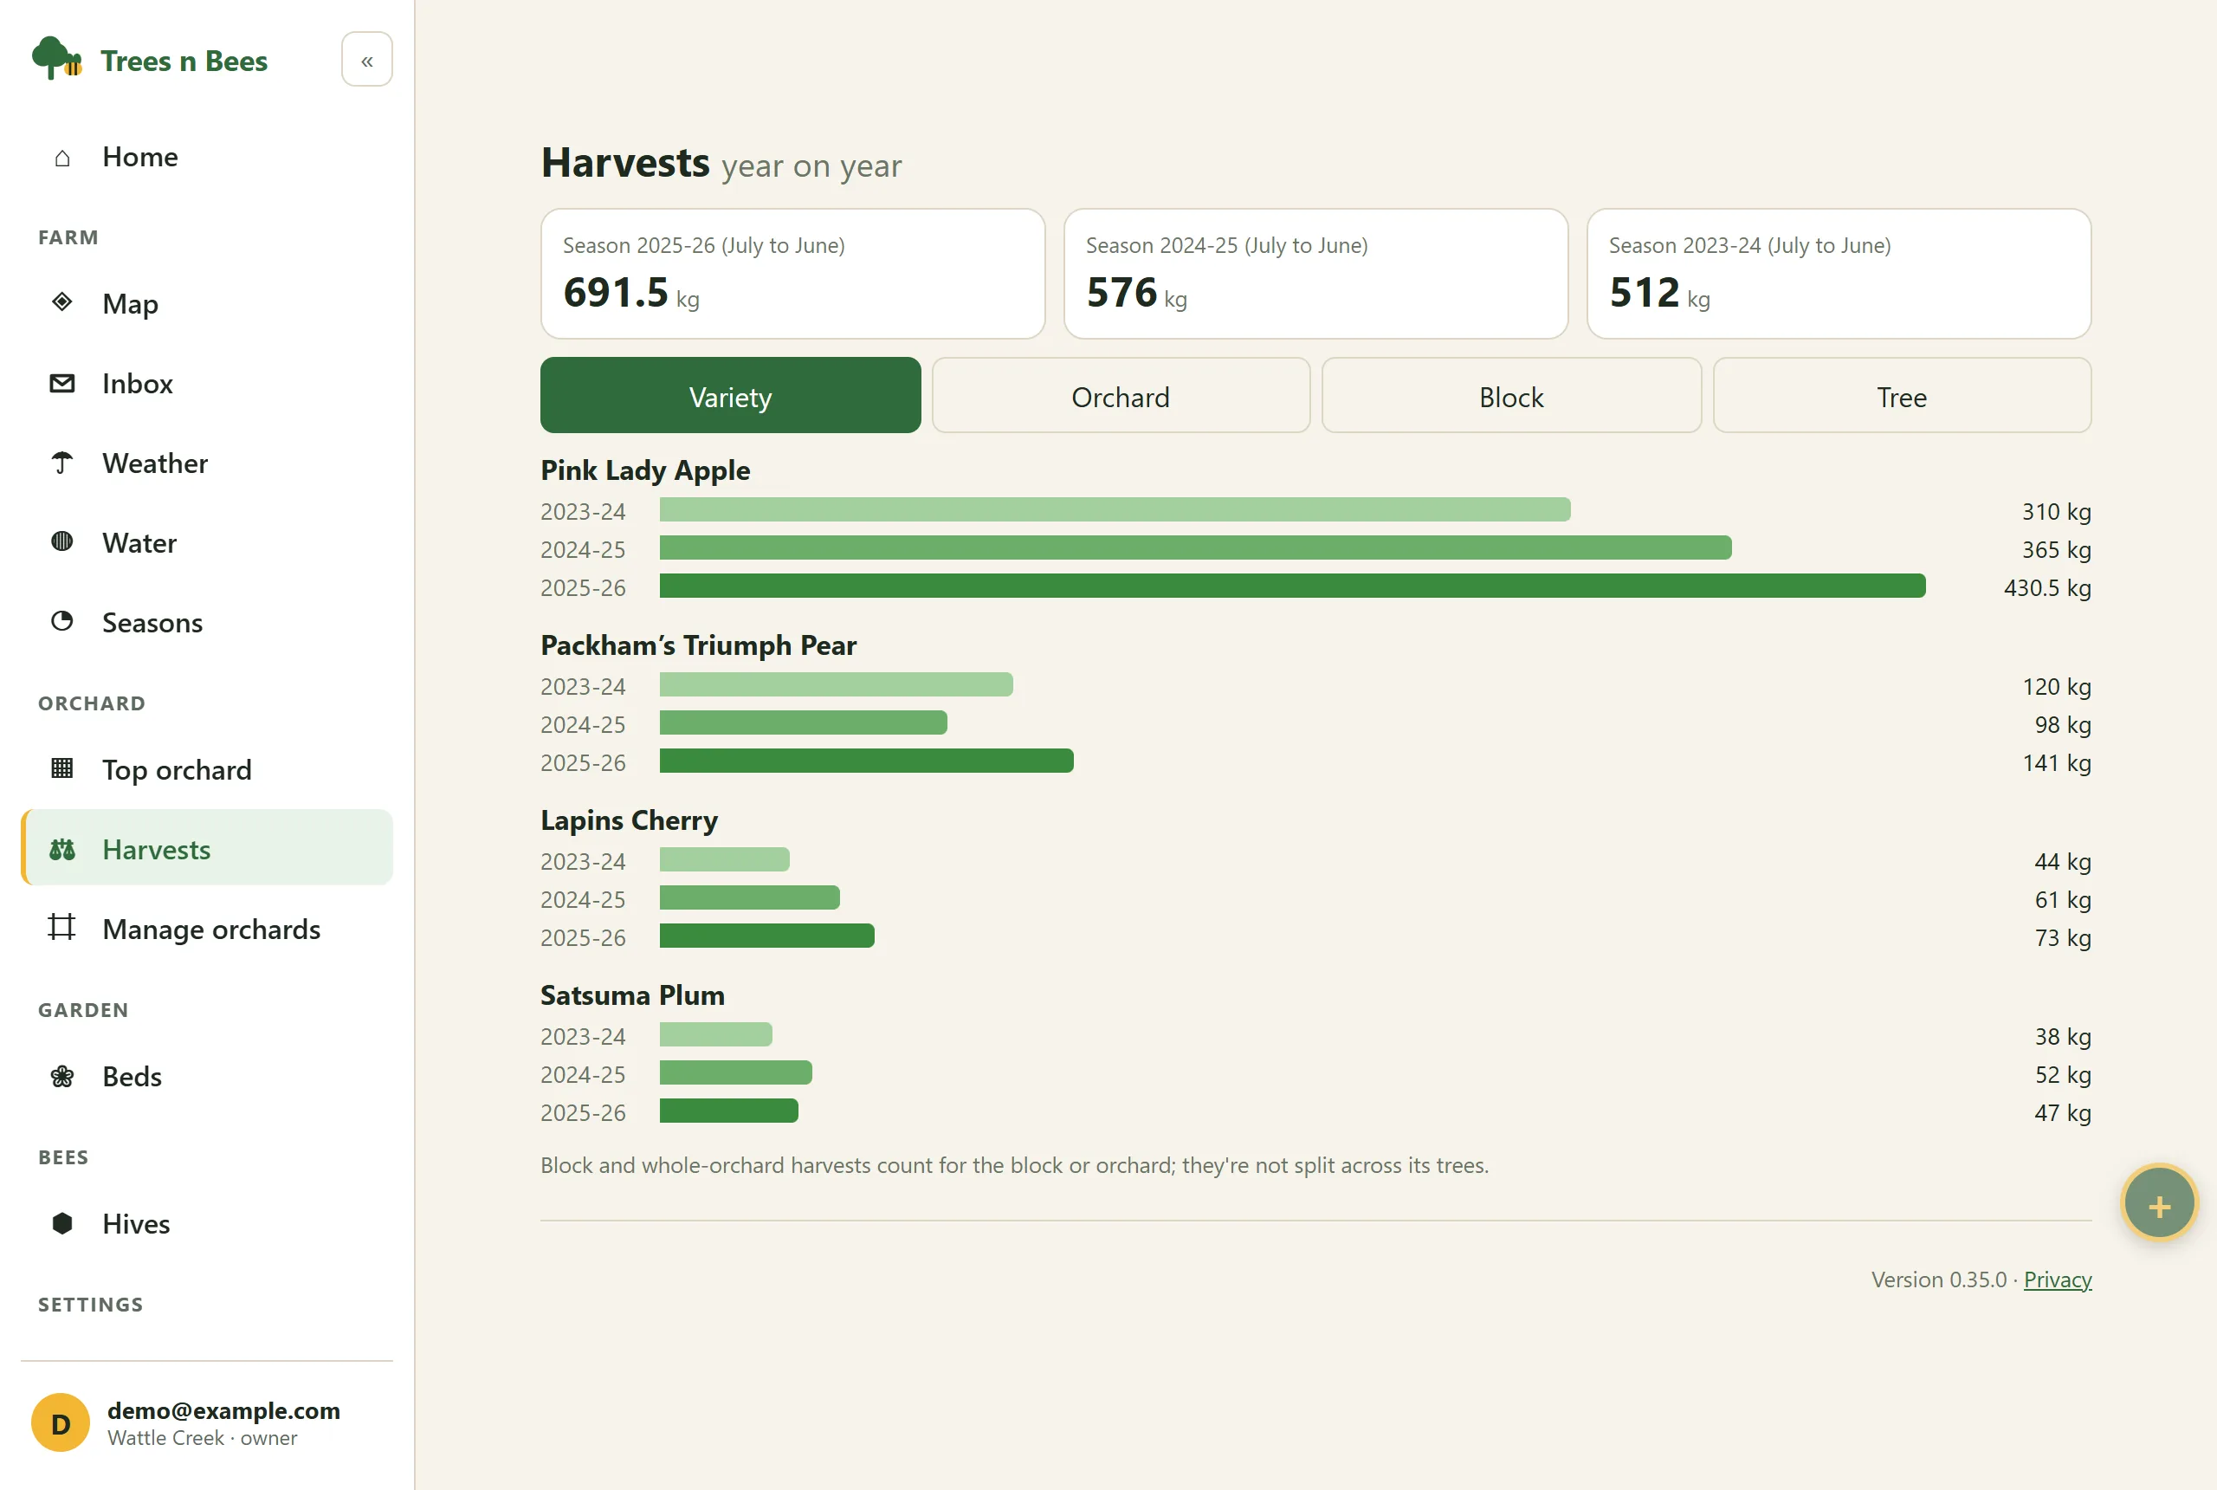Click the round plus add button
This screenshot has height=1490, width=2217.
tap(2159, 1204)
